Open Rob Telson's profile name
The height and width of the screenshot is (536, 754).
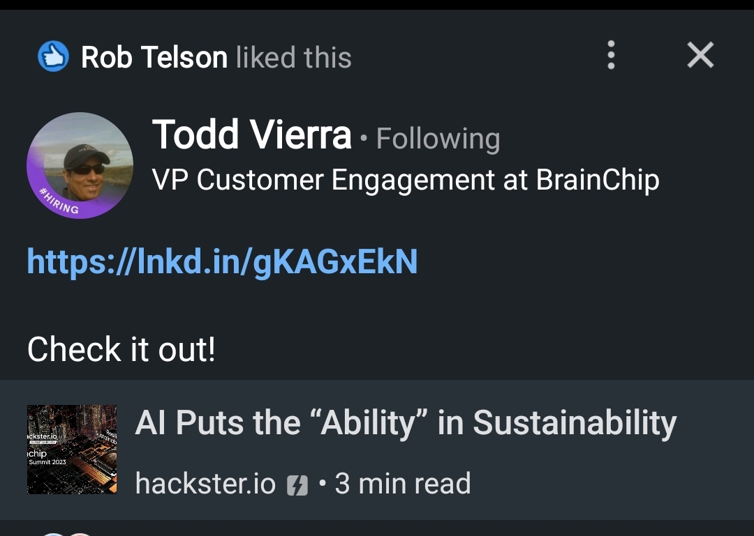point(154,57)
